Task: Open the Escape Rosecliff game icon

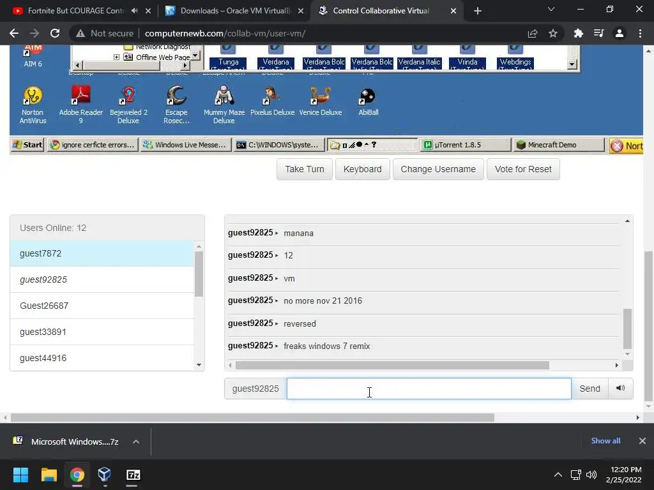Action: (x=176, y=105)
